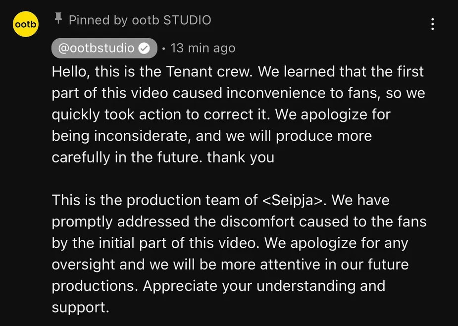Click the dot separator before the timestamp
The height and width of the screenshot is (326, 458).
pos(163,48)
